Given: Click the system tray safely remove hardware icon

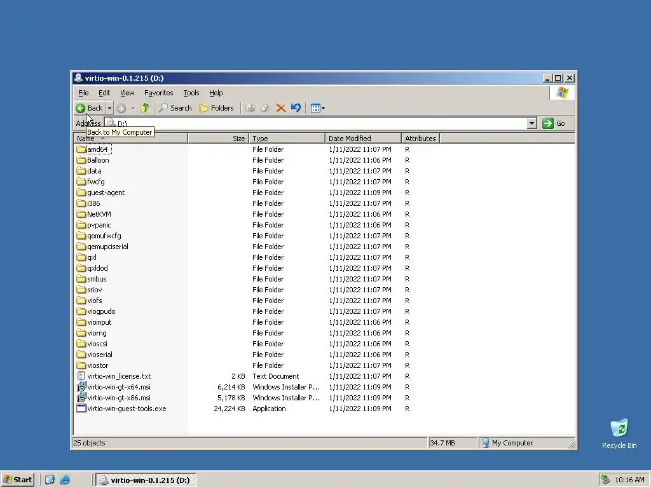Looking at the screenshot, I should click(x=606, y=480).
